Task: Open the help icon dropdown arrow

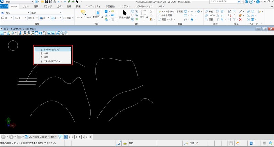Action: tap(254, 2)
